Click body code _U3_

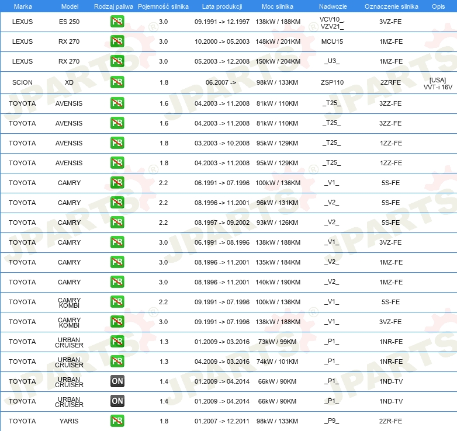coord(332,61)
